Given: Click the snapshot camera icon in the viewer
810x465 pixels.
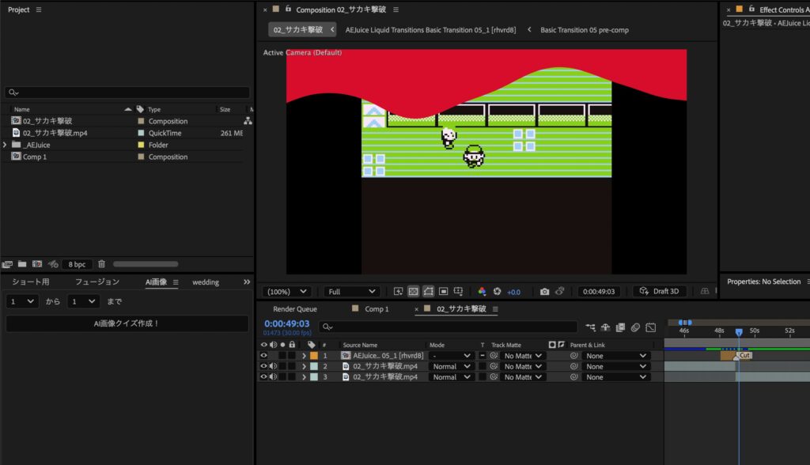Looking at the screenshot, I should pyautogui.click(x=544, y=292).
